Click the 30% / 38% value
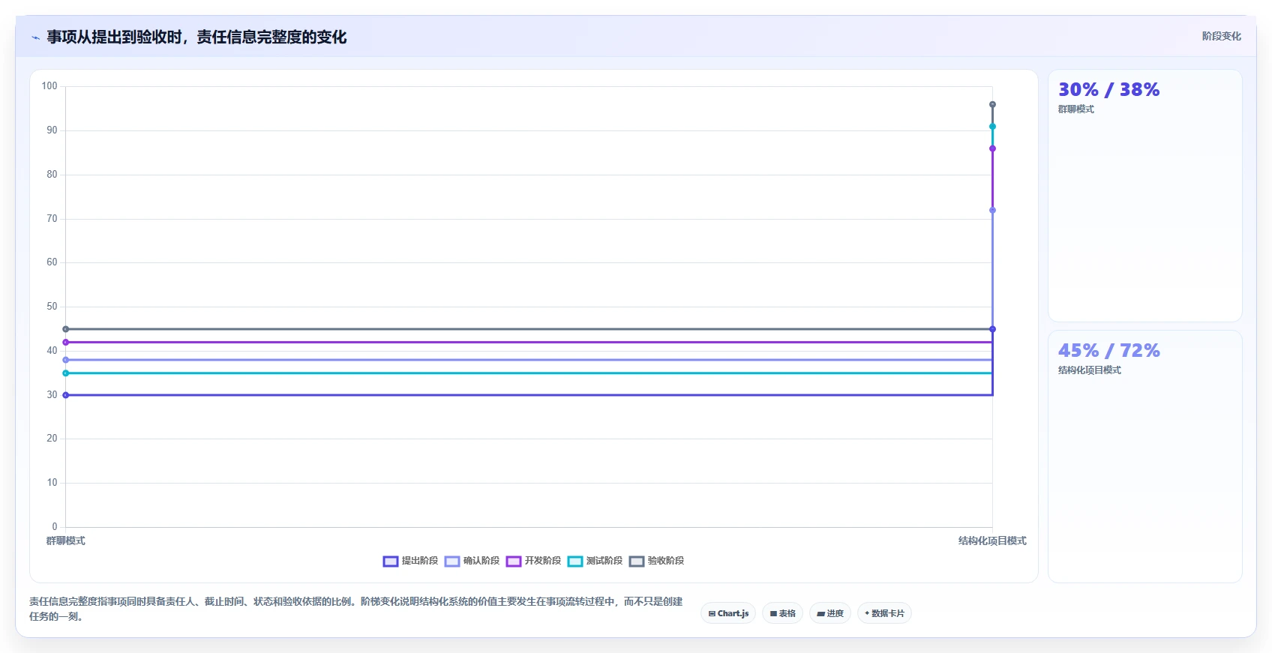The image size is (1272, 653). pyautogui.click(x=1108, y=90)
